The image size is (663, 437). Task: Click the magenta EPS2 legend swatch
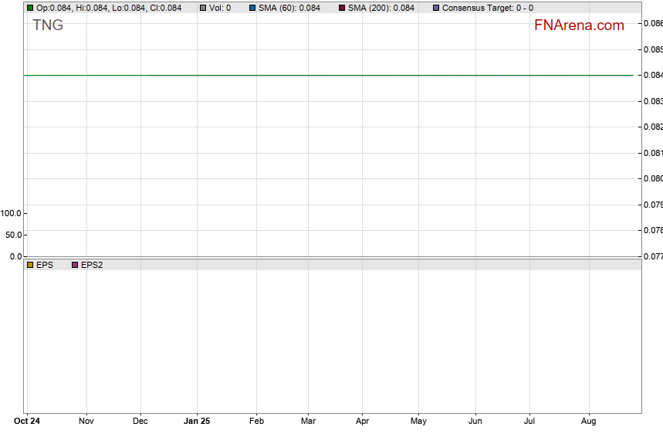pos(75,265)
